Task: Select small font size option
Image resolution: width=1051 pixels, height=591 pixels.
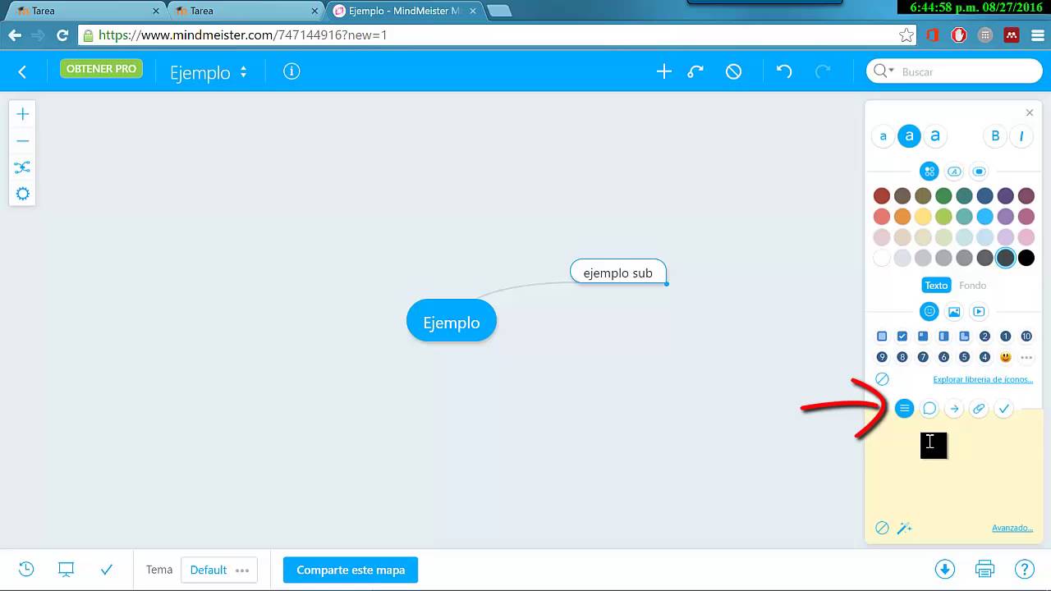Action: [883, 136]
